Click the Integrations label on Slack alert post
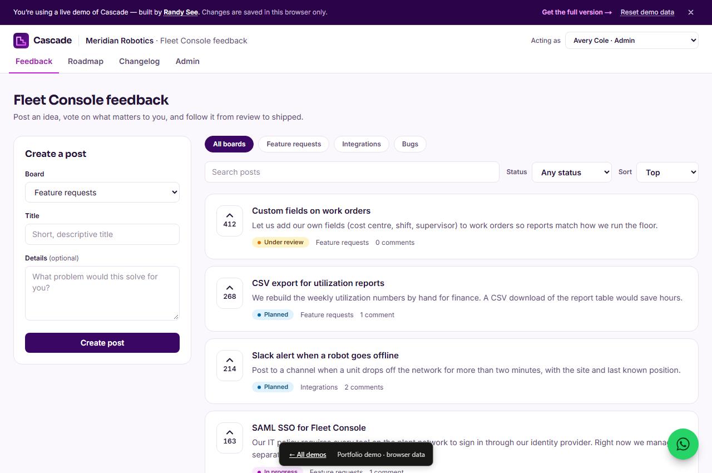 click(x=319, y=387)
